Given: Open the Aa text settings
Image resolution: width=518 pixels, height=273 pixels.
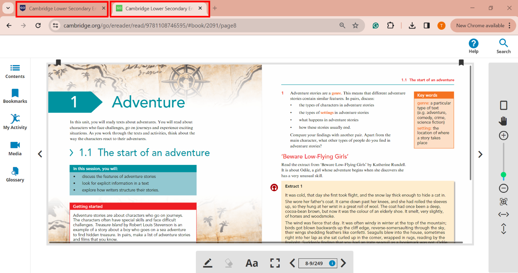Looking at the screenshot, I should (252, 263).
